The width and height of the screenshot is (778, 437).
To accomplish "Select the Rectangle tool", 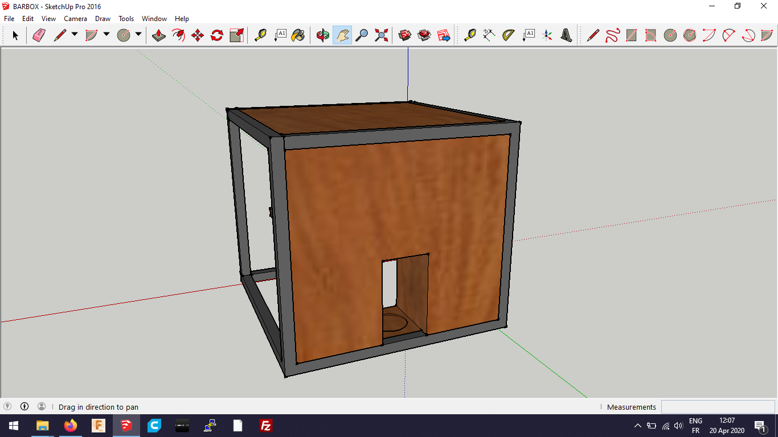I will pos(632,35).
